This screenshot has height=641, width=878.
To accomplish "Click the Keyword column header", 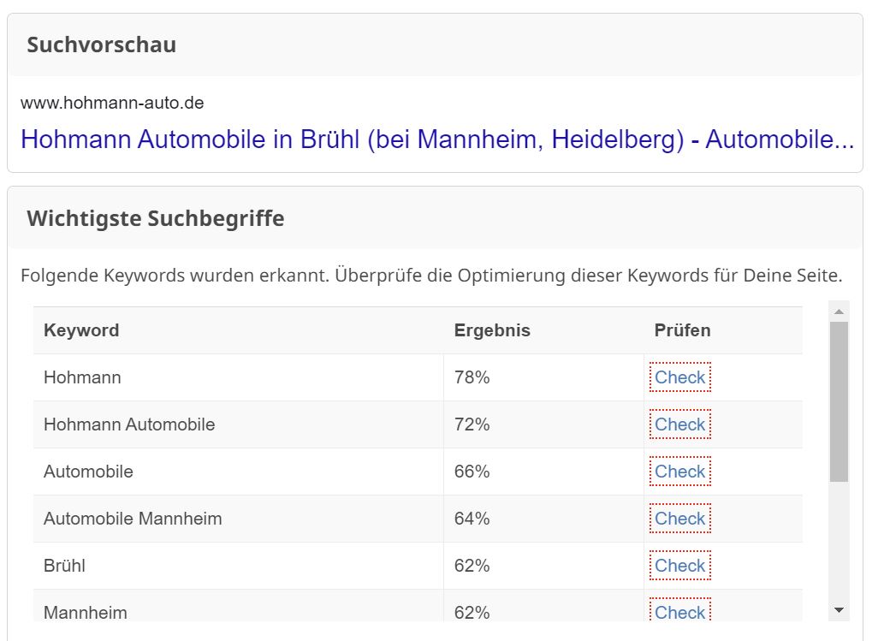I will pyautogui.click(x=81, y=330).
